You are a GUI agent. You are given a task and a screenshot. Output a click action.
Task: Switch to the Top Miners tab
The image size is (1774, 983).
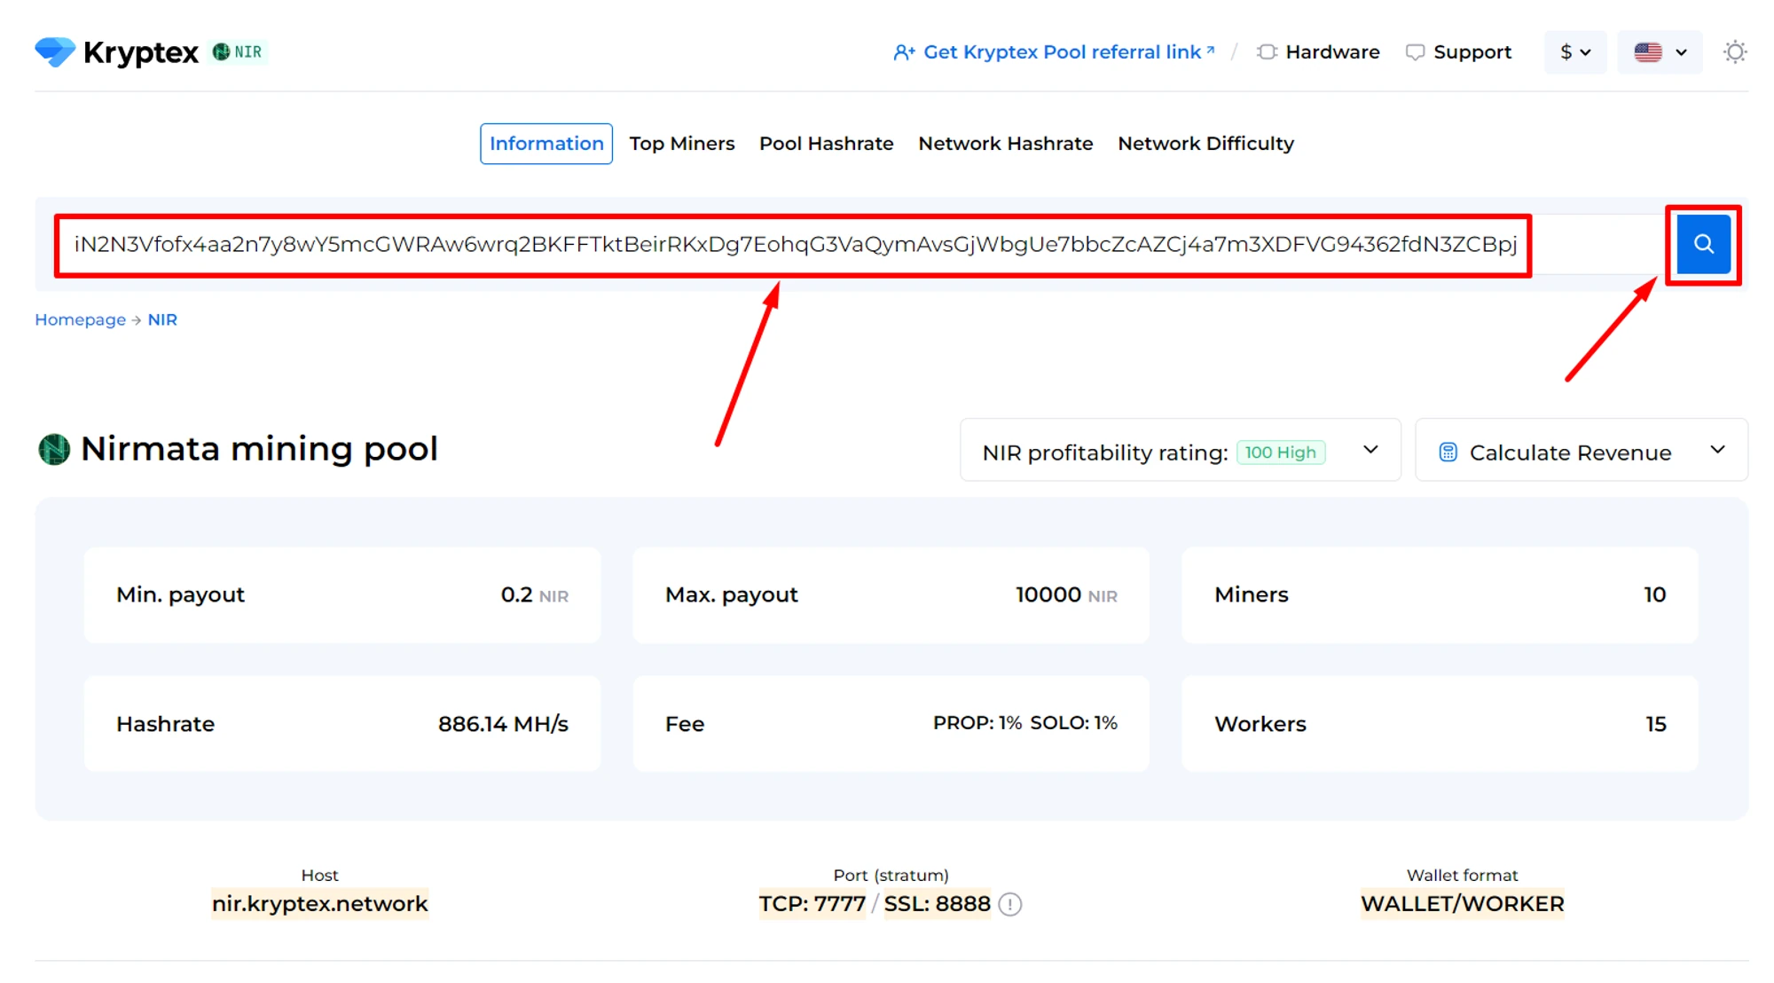coord(681,144)
